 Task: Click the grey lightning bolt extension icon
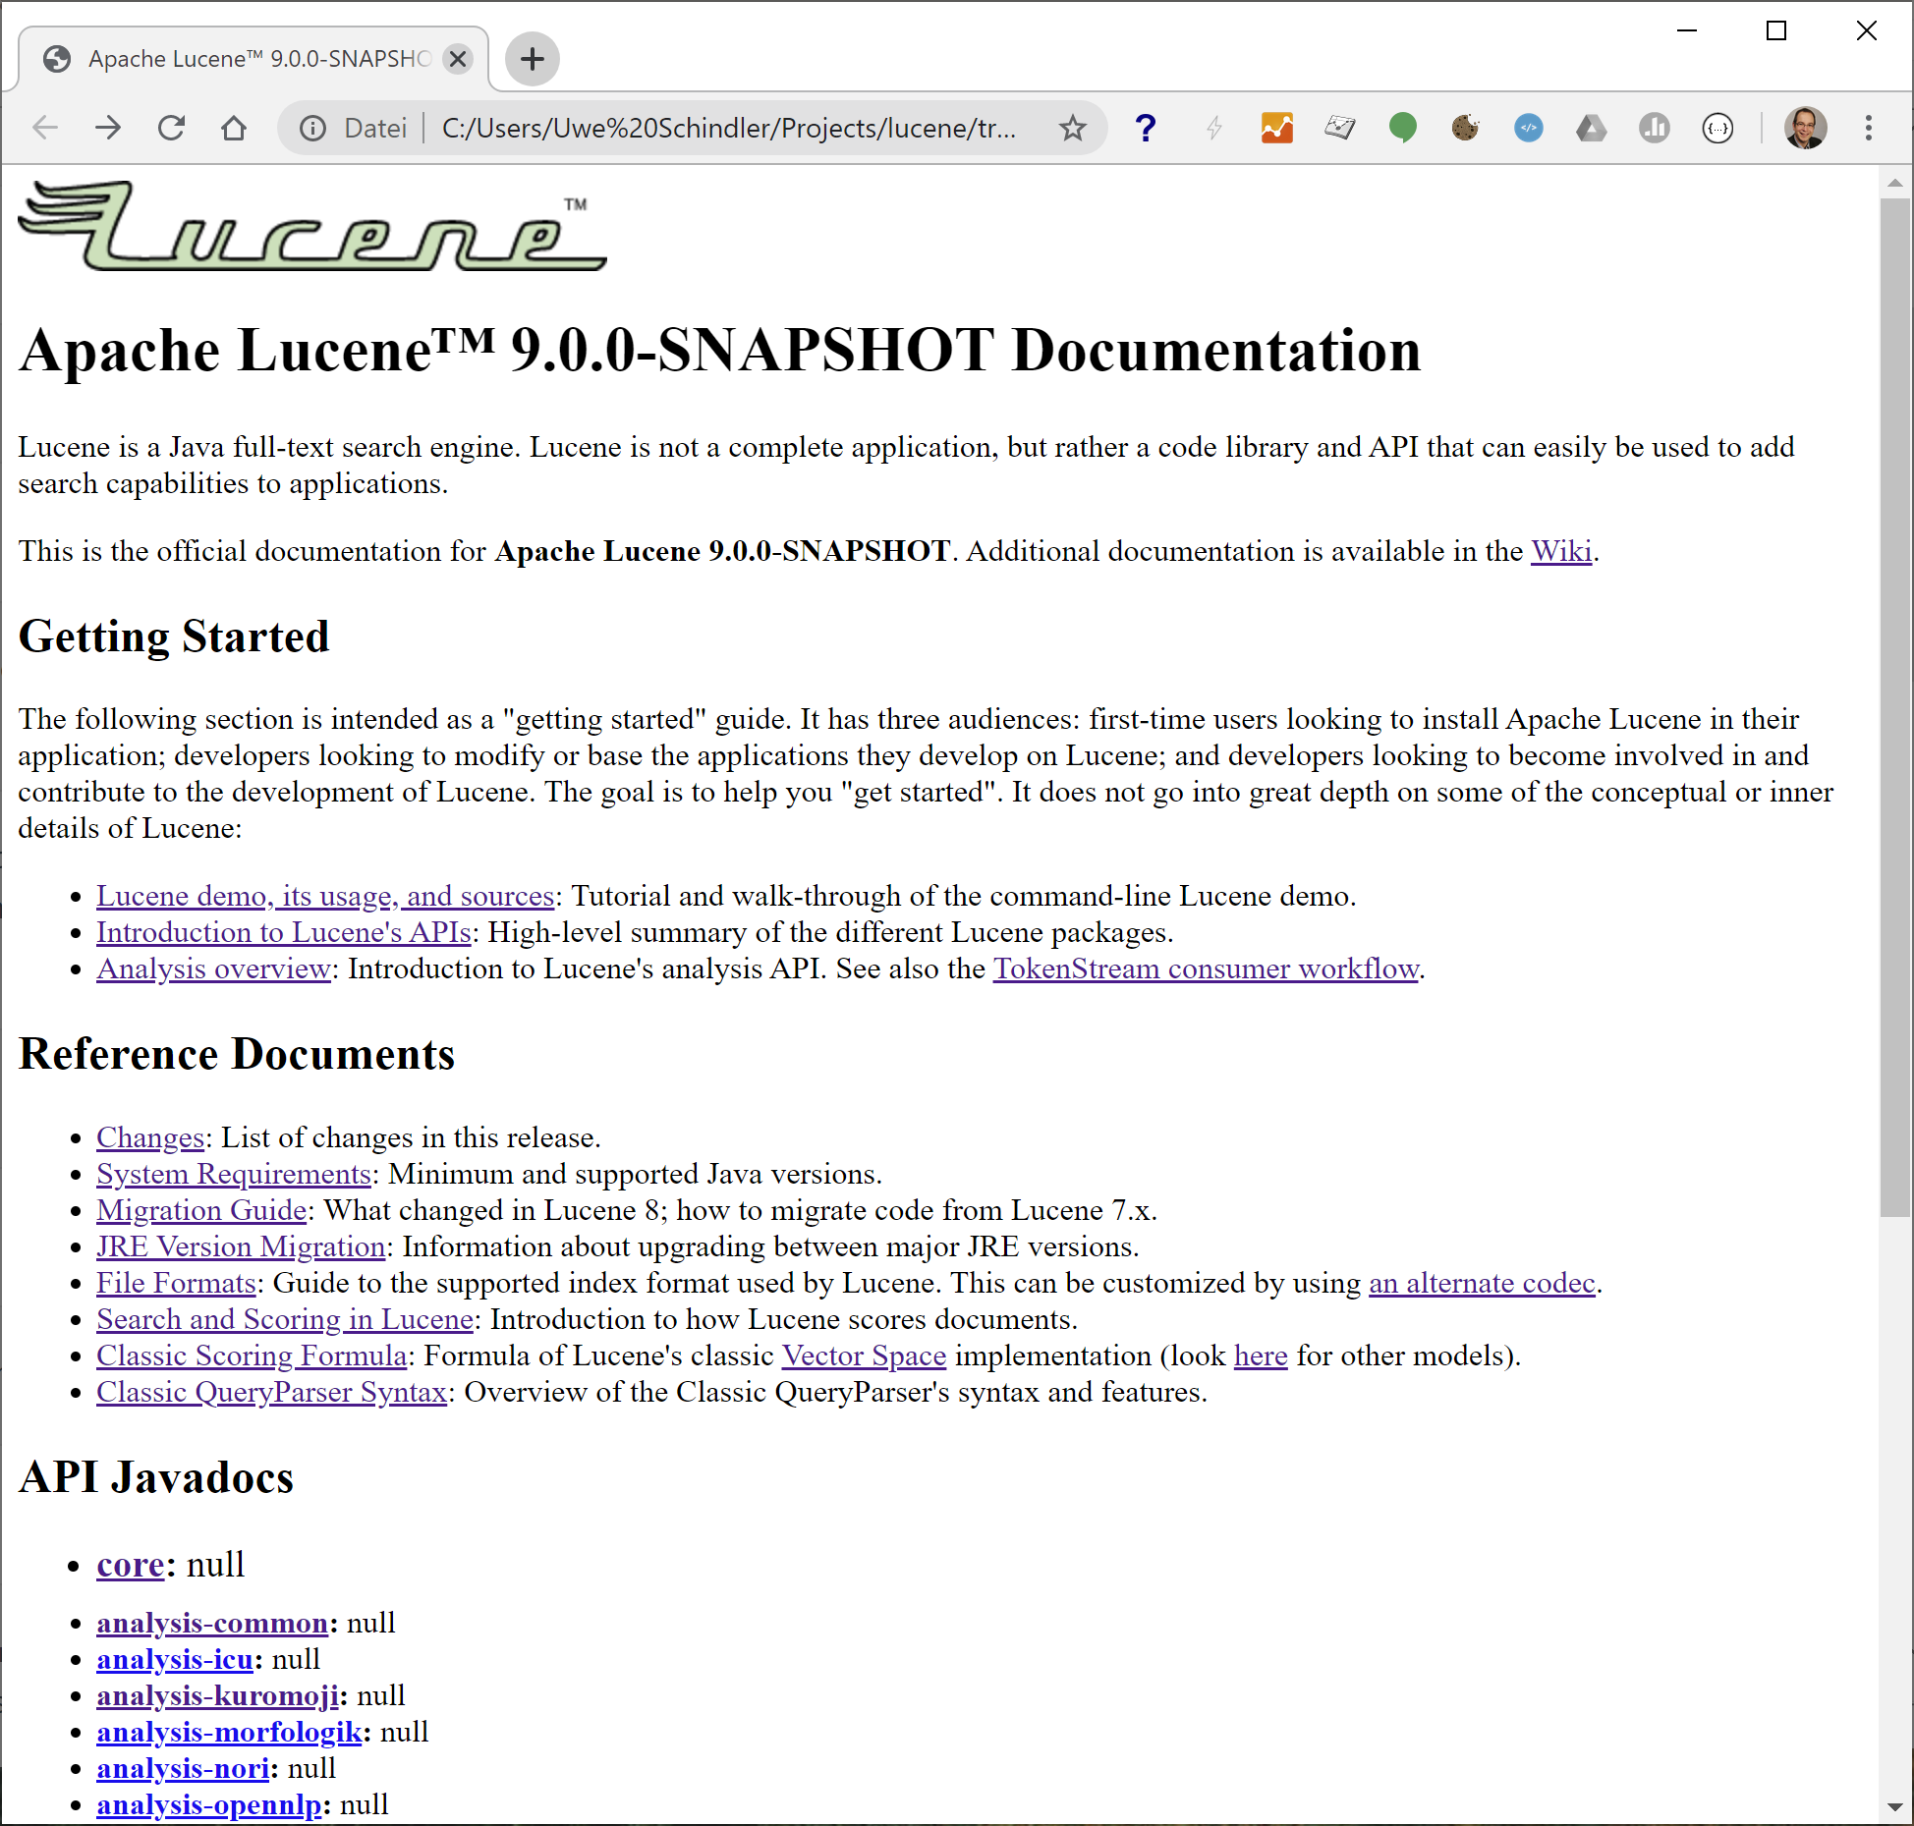point(1214,128)
